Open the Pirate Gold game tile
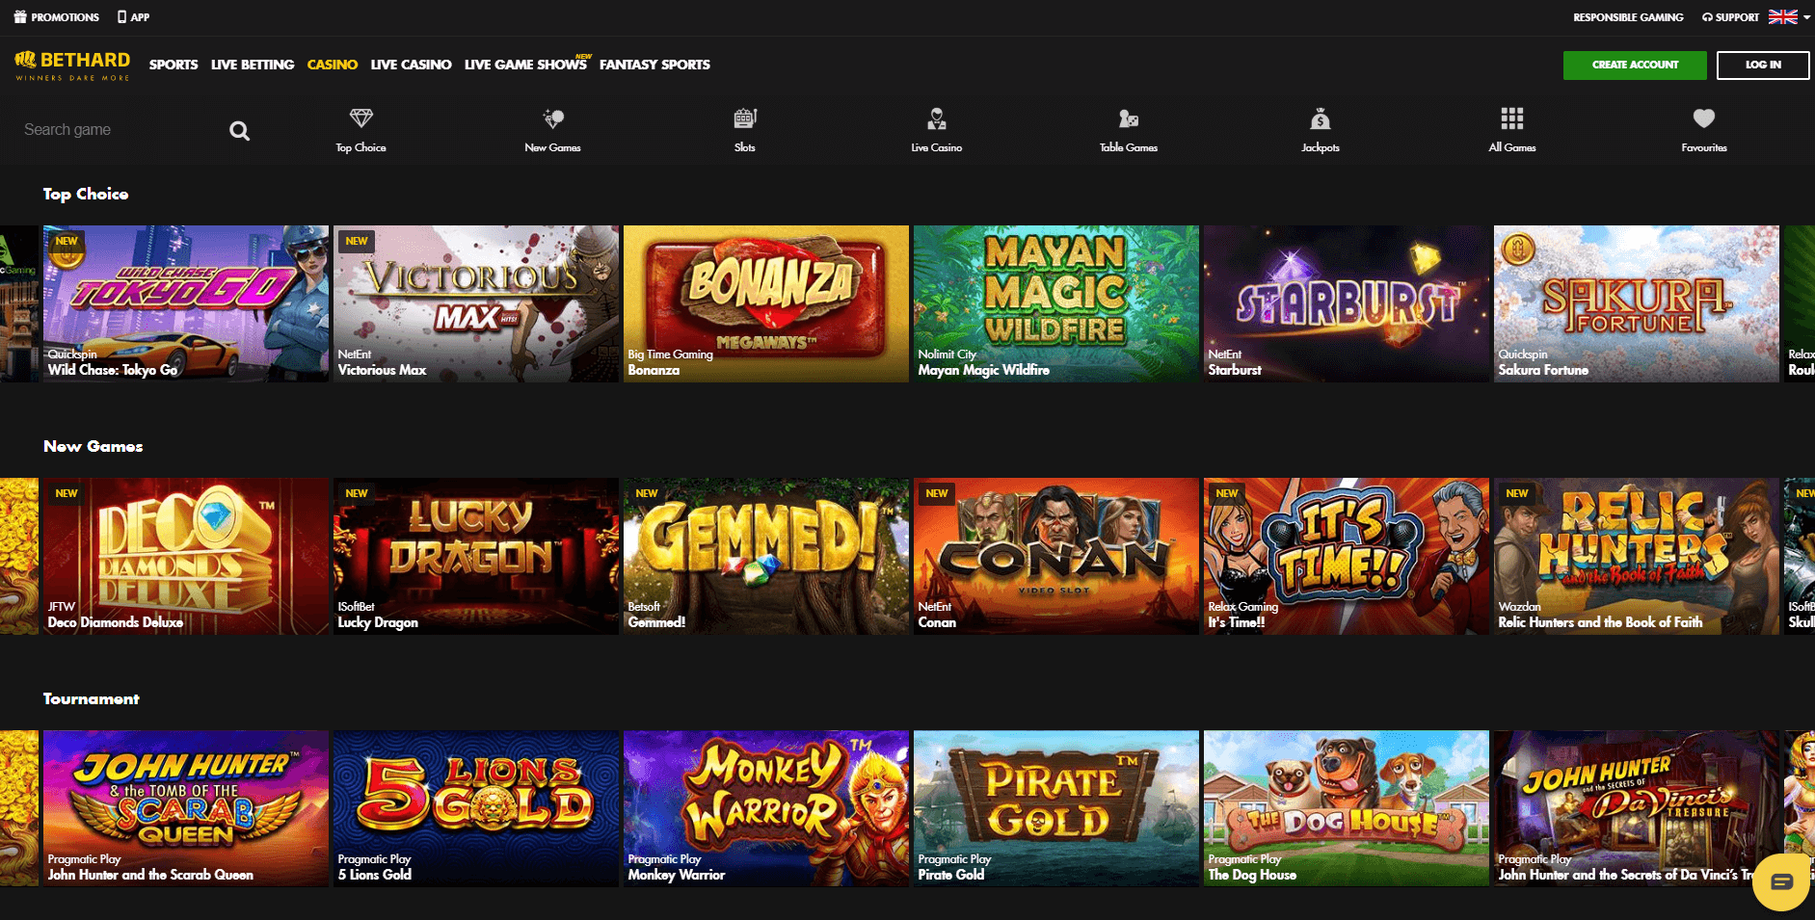Screen dimensions: 1815x920 [x=1055, y=807]
